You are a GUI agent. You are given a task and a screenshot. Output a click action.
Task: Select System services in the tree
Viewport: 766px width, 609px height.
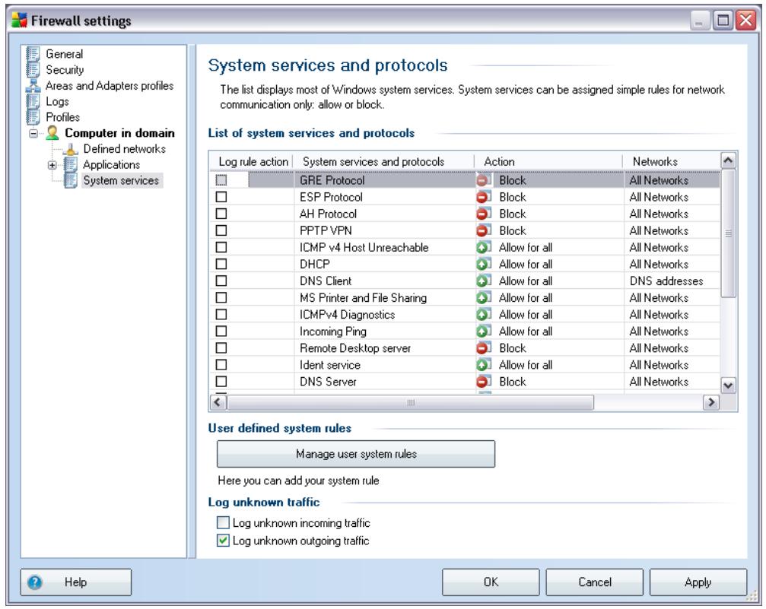121,180
